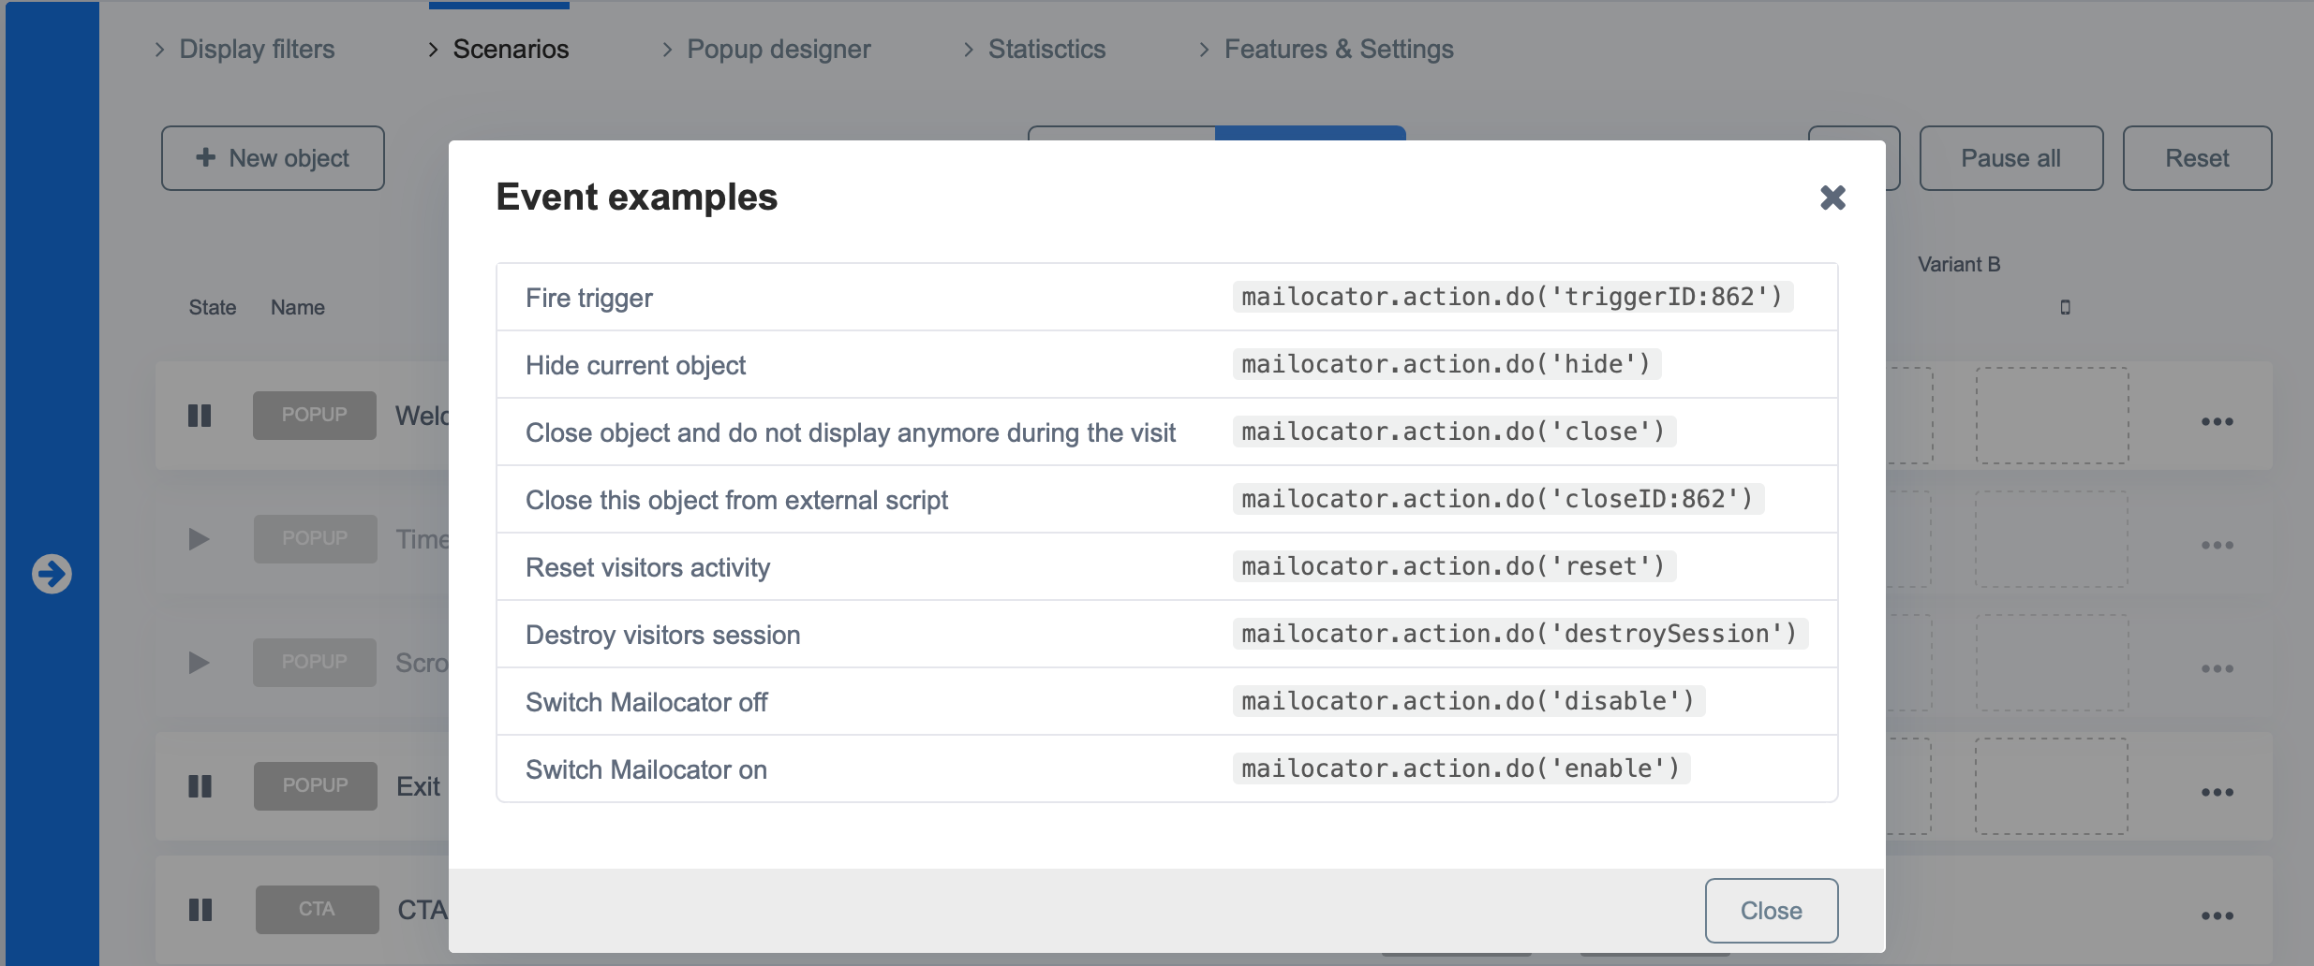Screen dimensions: 2314x966
Task: Click the Pause all button
Action: pyautogui.click(x=2010, y=158)
